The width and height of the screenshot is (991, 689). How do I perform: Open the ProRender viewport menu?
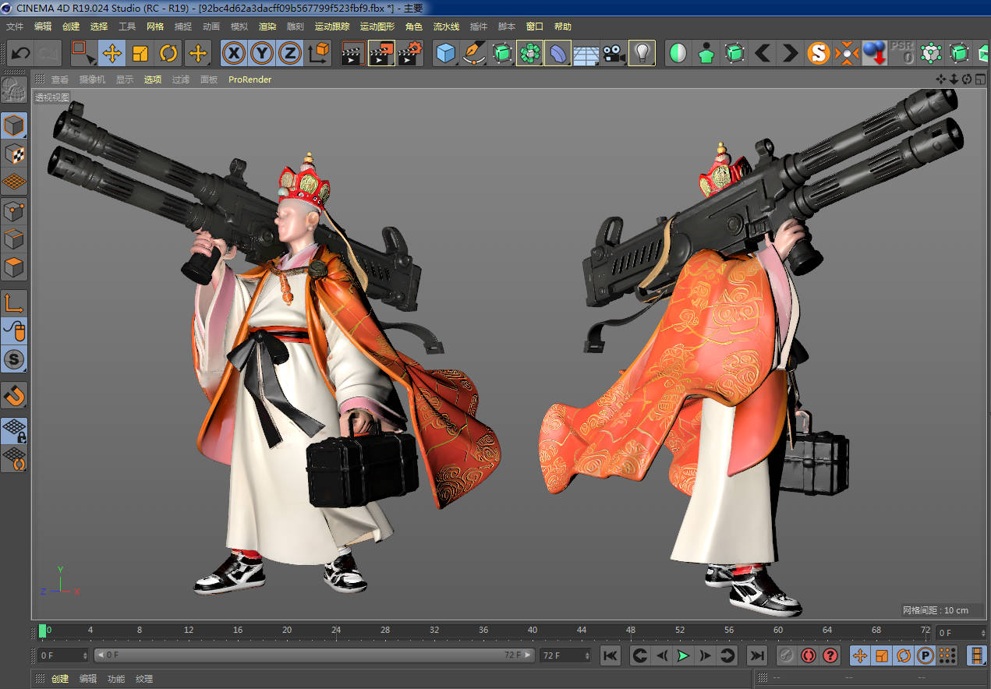(x=250, y=79)
